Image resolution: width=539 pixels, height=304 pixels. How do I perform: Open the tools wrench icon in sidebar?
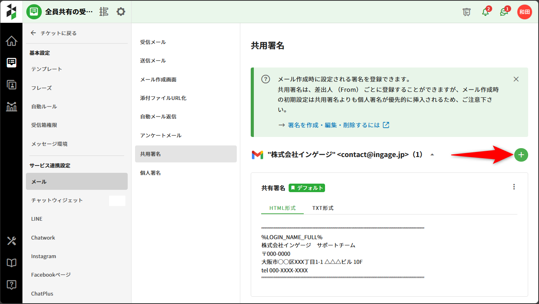tap(11, 241)
